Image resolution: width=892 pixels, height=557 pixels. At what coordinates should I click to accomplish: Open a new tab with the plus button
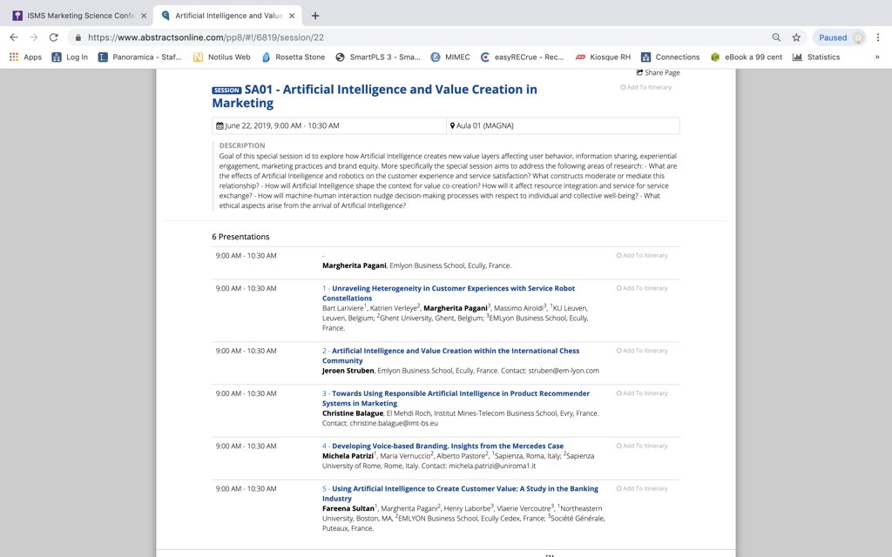[x=315, y=16]
